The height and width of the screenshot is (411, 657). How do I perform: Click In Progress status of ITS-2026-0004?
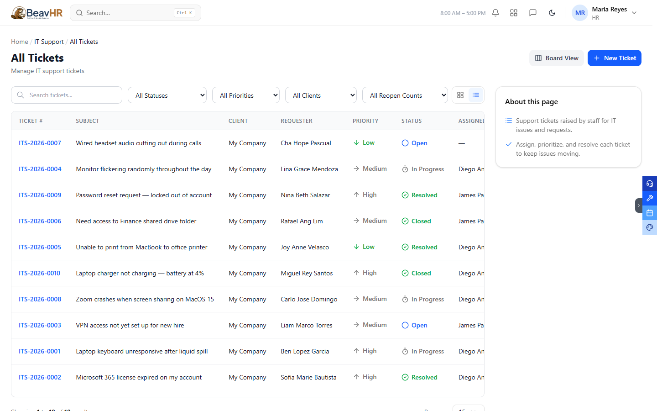422,169
